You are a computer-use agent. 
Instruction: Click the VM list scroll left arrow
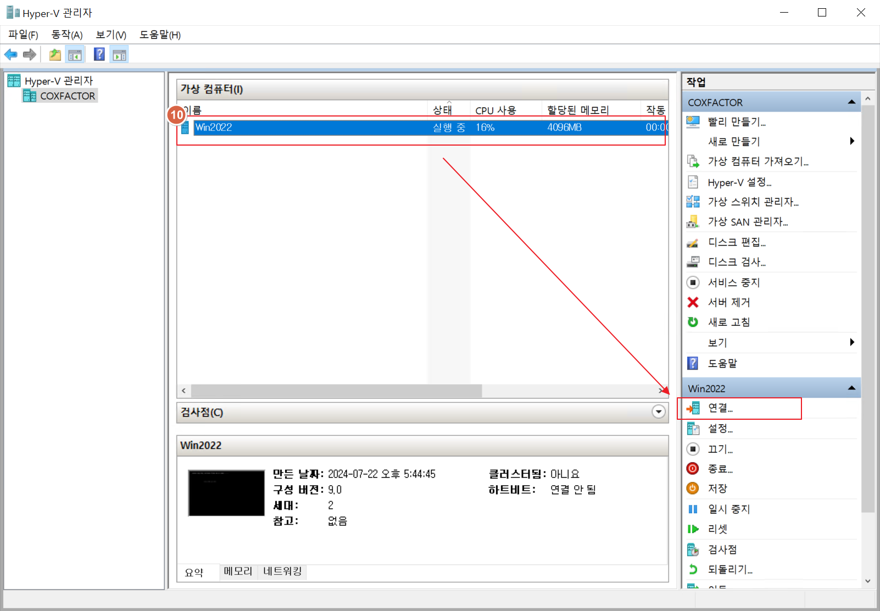pyautogui.click(x=183, y=391)
